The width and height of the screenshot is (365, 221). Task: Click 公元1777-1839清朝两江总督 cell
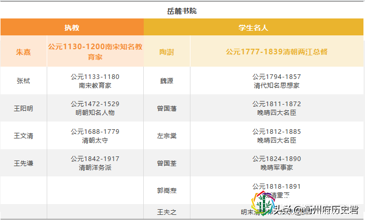click(277, 51)
